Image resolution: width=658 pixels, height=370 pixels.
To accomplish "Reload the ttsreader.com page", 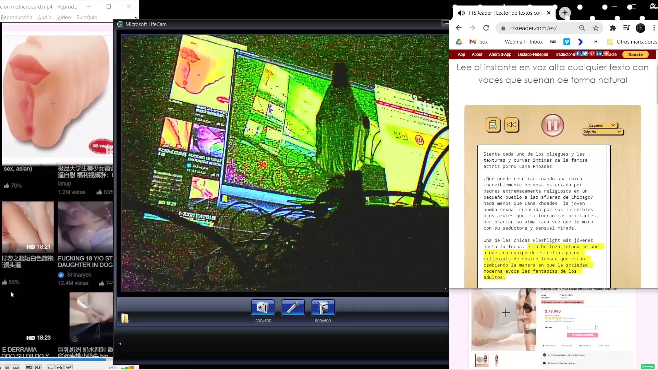I will click(x=486, y=28).
